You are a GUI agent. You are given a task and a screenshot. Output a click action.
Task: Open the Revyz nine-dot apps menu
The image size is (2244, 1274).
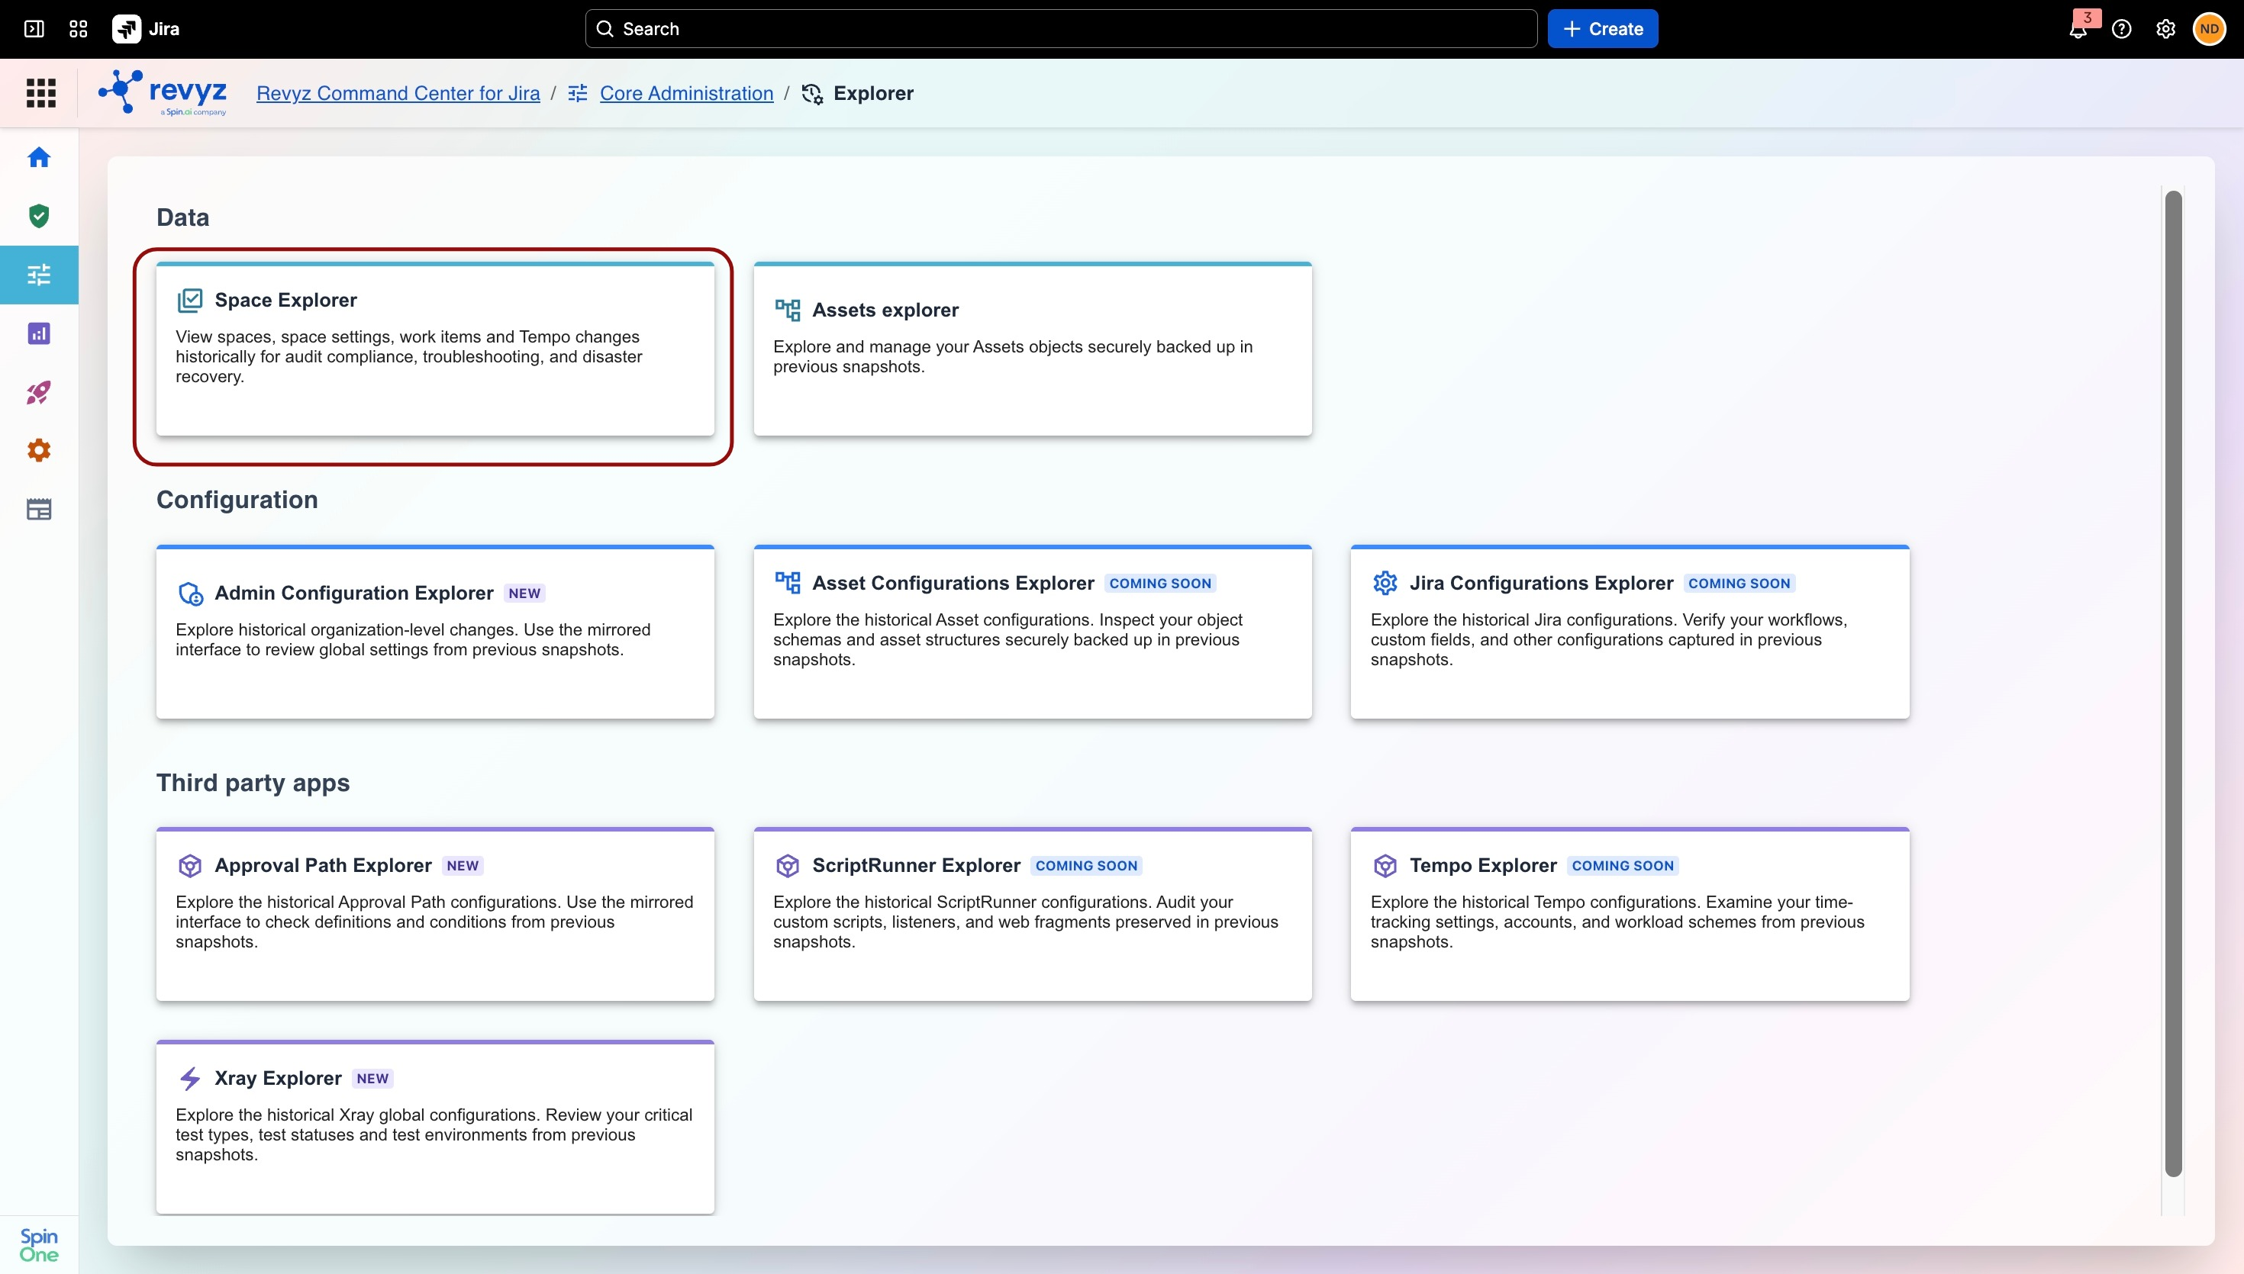click(41, 93)
